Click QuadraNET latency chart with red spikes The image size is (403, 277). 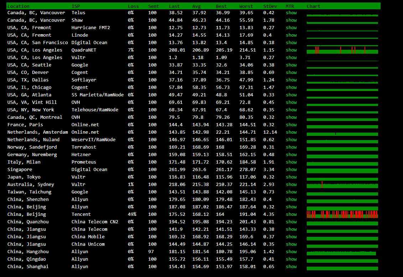coord(342,50)
